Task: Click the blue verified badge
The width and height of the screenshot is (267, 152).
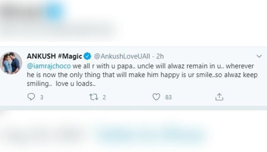Action: click(x=87, y=56)
